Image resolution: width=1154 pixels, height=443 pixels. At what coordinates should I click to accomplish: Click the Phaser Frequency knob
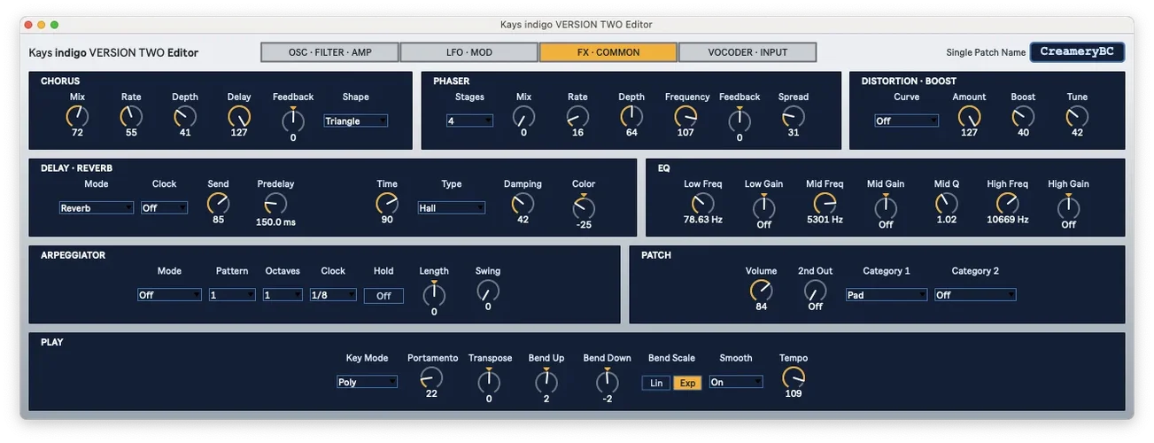click(x=685, y=116)
